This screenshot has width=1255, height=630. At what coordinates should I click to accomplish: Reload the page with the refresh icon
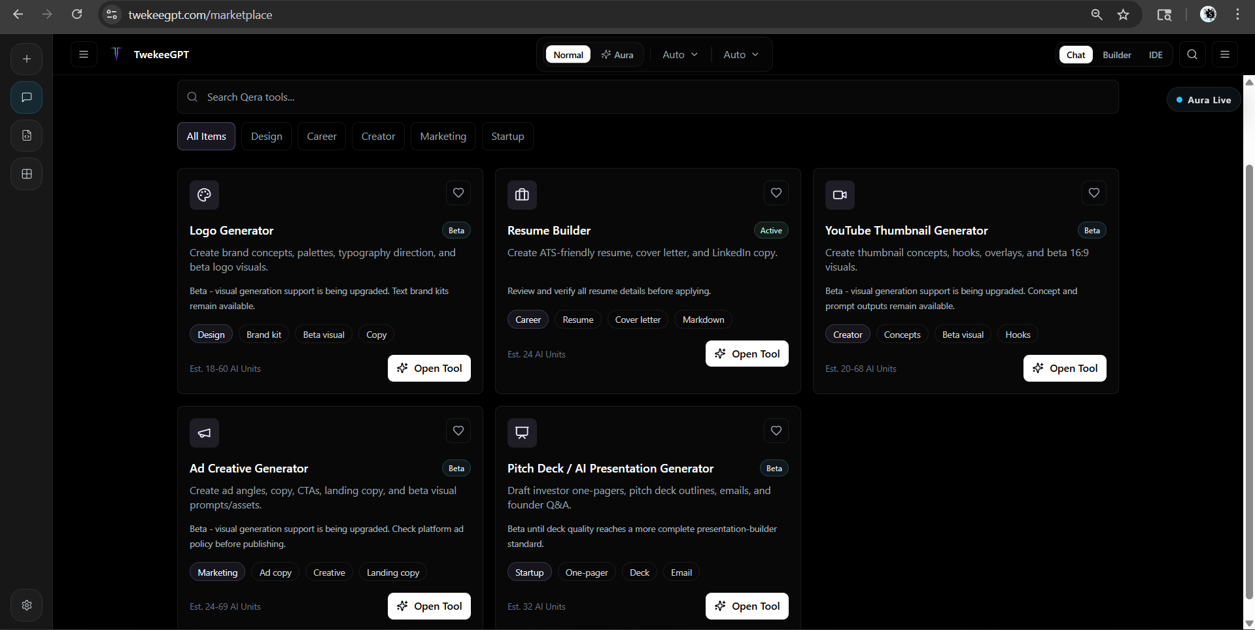coord(77,14)
